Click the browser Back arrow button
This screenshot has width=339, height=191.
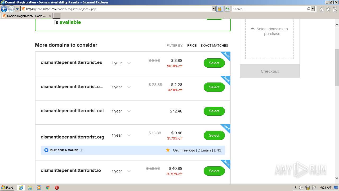(4, 9)
